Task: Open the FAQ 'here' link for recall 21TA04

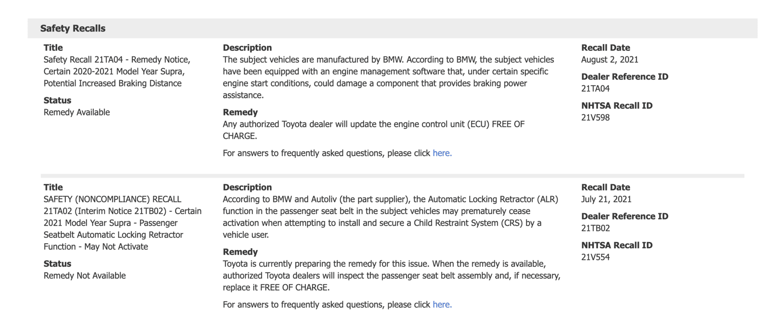Action: pos(442,153)
